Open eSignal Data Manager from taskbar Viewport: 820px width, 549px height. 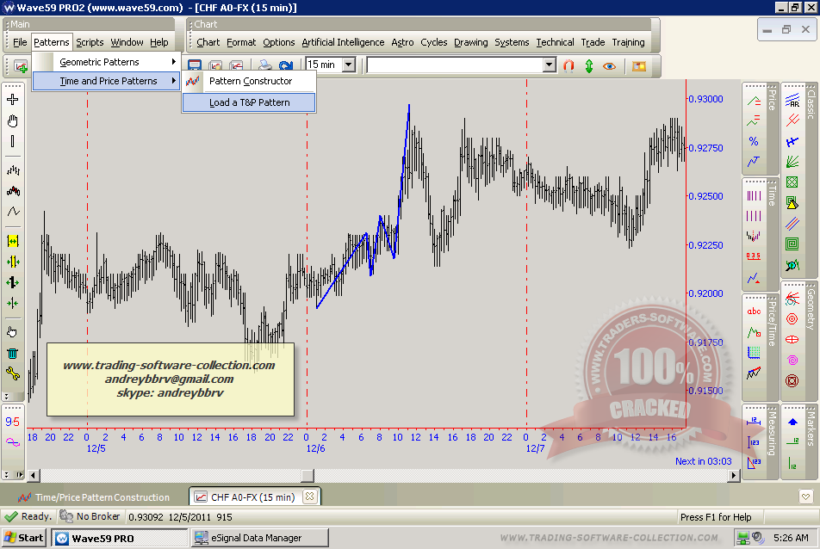pyautogui.click(x=257, y=538)
